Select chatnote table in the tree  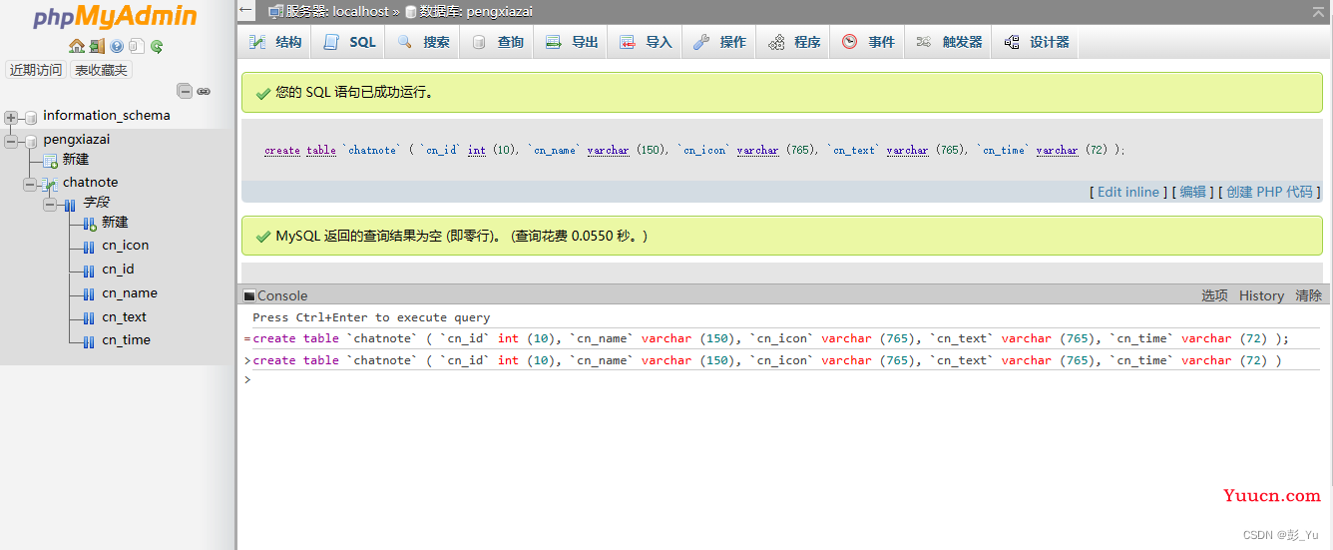(91, 183)
